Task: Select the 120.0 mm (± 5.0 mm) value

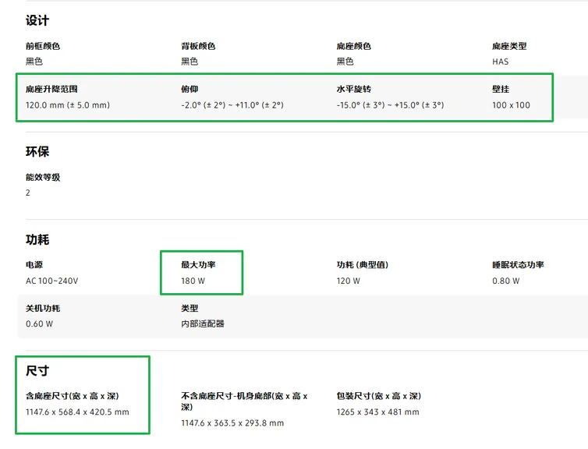Action: pyautogui.click(x=68, y=105)
